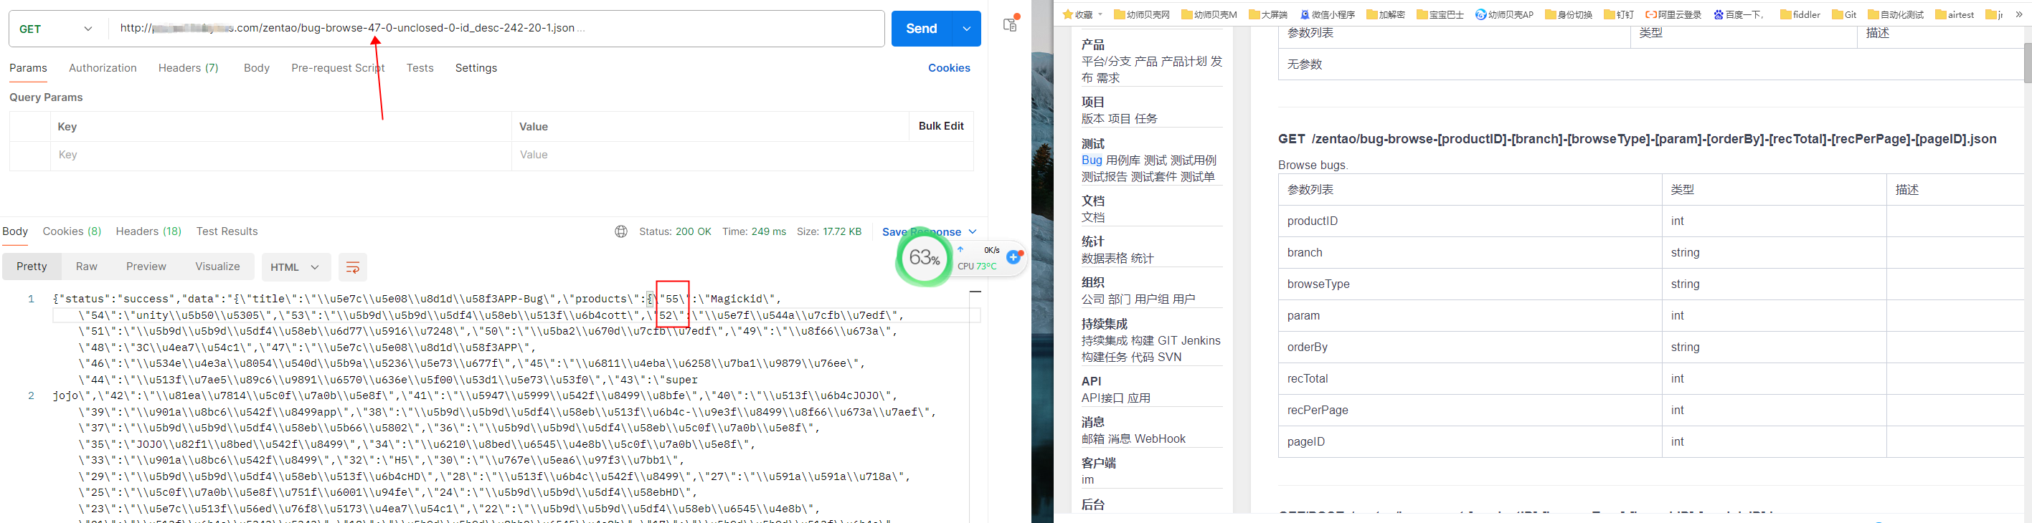Open the 加解密 bookmark folder
The height and width of the screenshot is (523, 2032).
click(x=1385, y=14)
